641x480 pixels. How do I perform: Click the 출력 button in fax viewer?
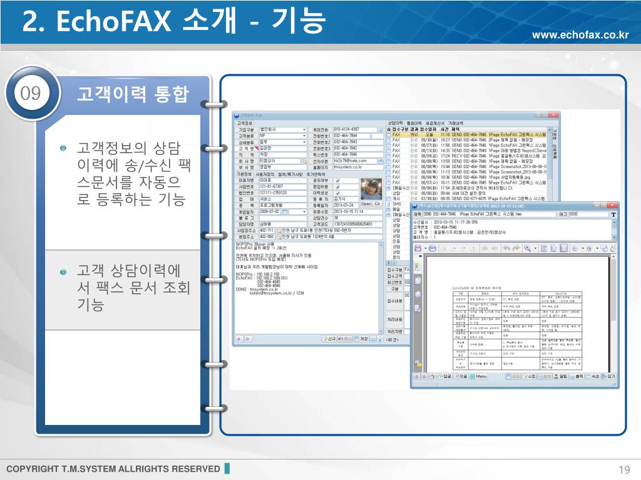577,376
